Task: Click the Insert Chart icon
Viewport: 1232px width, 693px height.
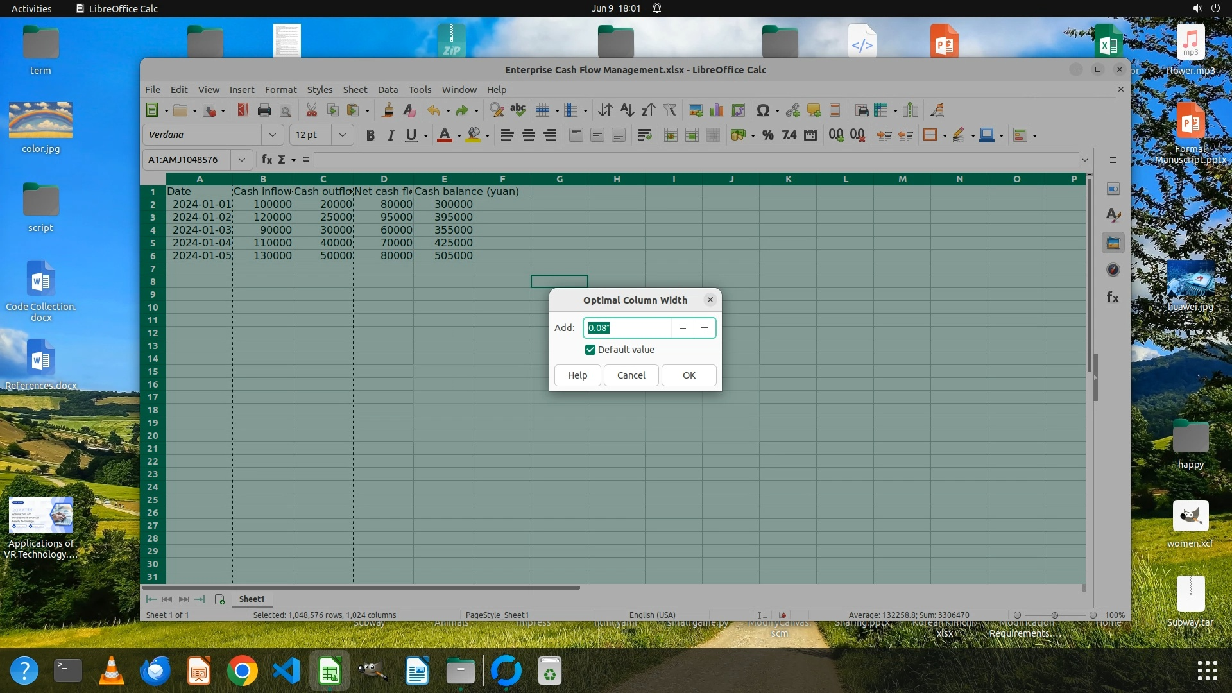Action: point(717,110)
